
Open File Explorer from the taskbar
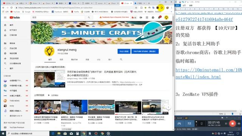click(x=59, y=133)
